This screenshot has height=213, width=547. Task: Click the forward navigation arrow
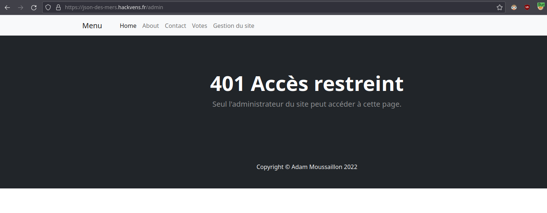pyautogui.click(x=21, y=7)
